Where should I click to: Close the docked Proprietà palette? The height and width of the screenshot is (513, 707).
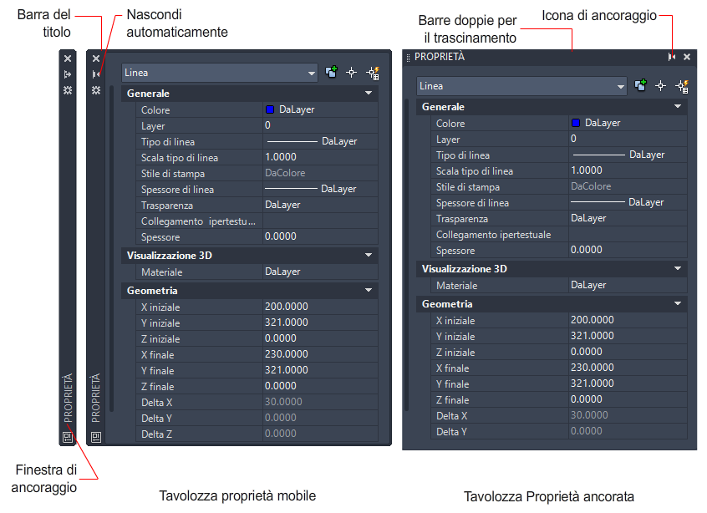687,57
